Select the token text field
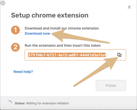137x110 pixels. [75, 55]
